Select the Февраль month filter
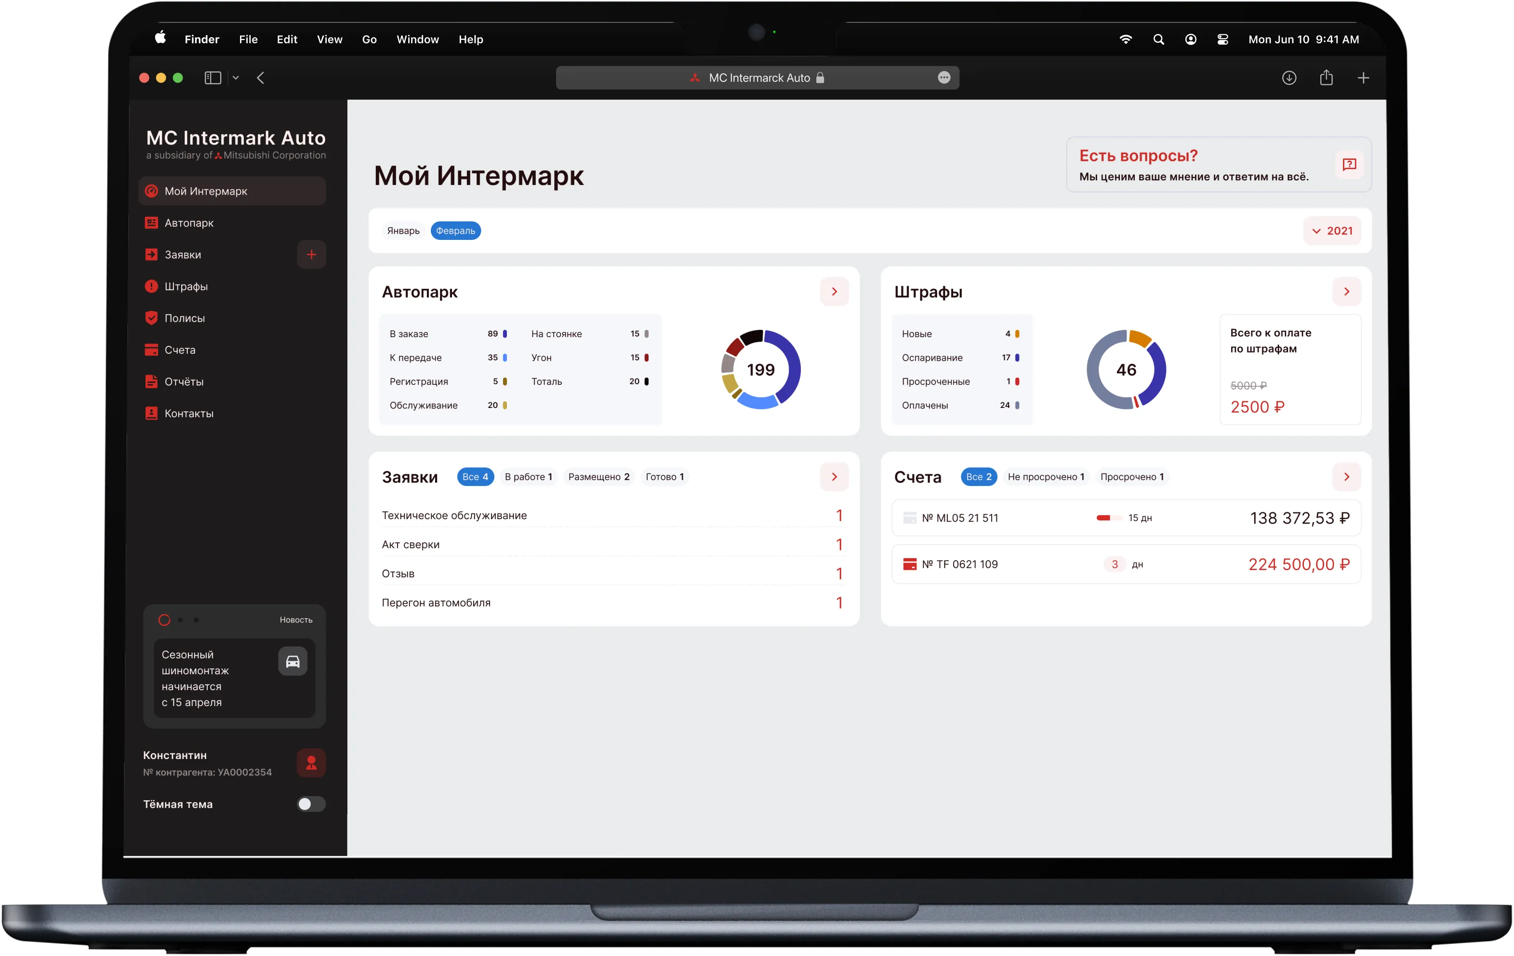This screenshot has height=956, width=1514. (455, 231)
